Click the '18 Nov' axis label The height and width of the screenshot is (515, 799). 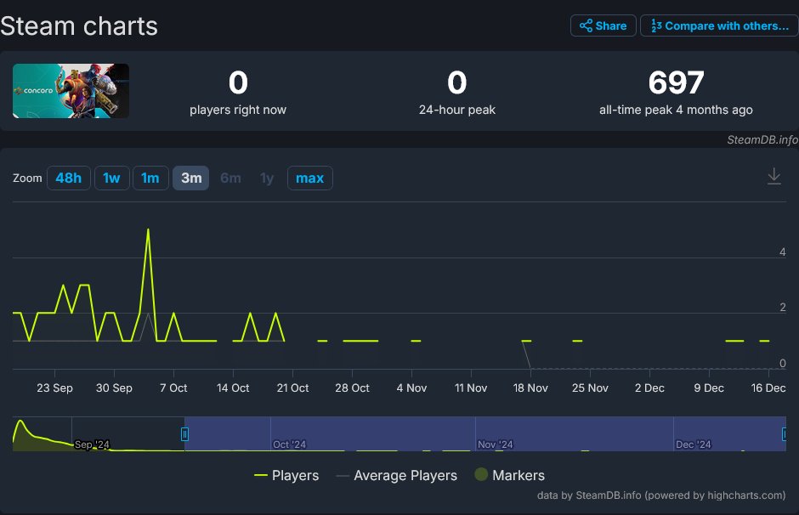pos(530,388)
